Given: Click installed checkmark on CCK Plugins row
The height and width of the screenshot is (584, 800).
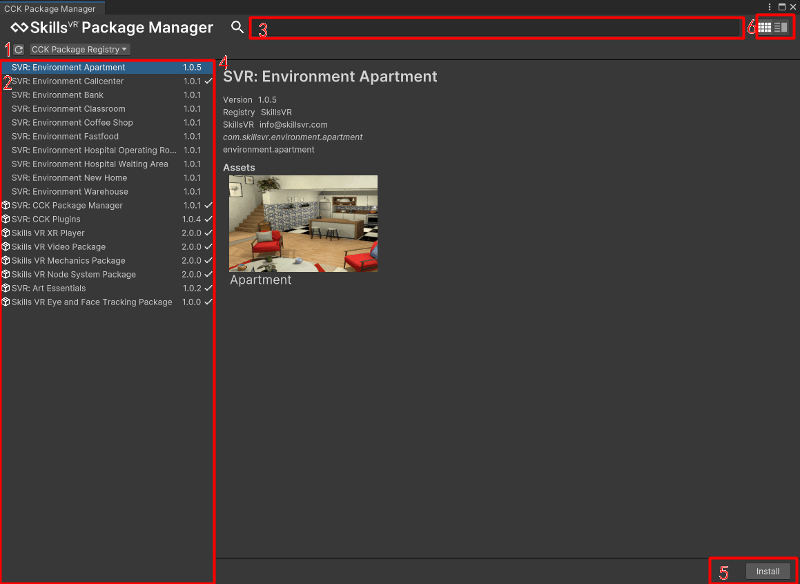Looking at the screenshot, I should pos(208,219).
